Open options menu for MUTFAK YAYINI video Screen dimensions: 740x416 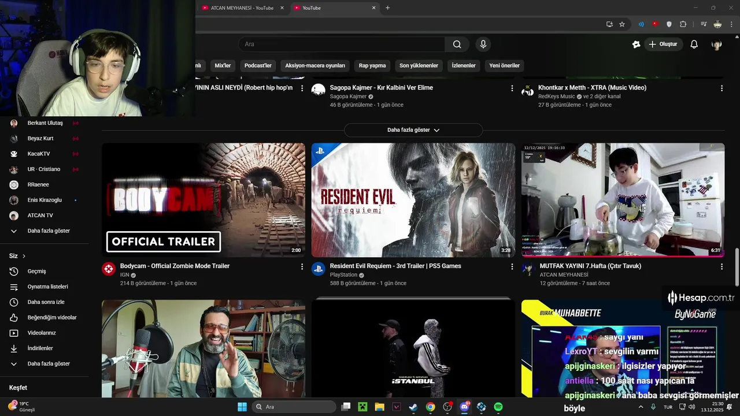tap(721, 266)
